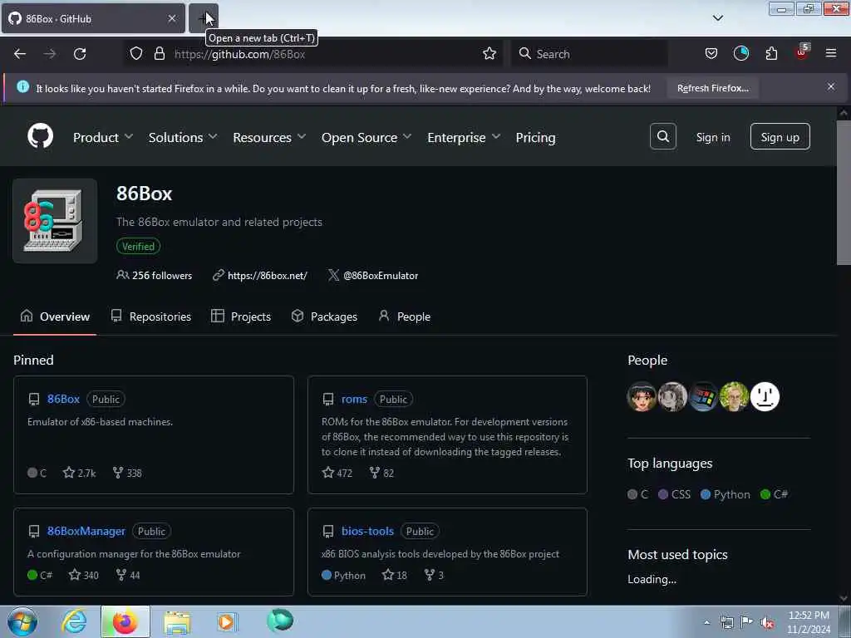Click star count 472 on roms repo
851x638 pixels.
tap(337, 473)
